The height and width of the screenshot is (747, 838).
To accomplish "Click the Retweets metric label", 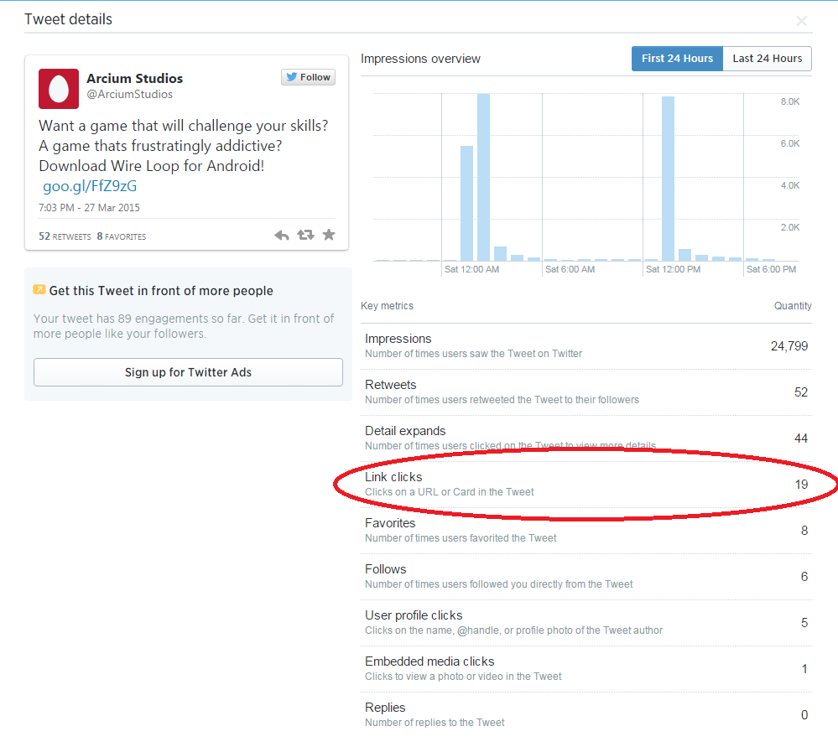I will pyautogui.click(x=391, y=385).
